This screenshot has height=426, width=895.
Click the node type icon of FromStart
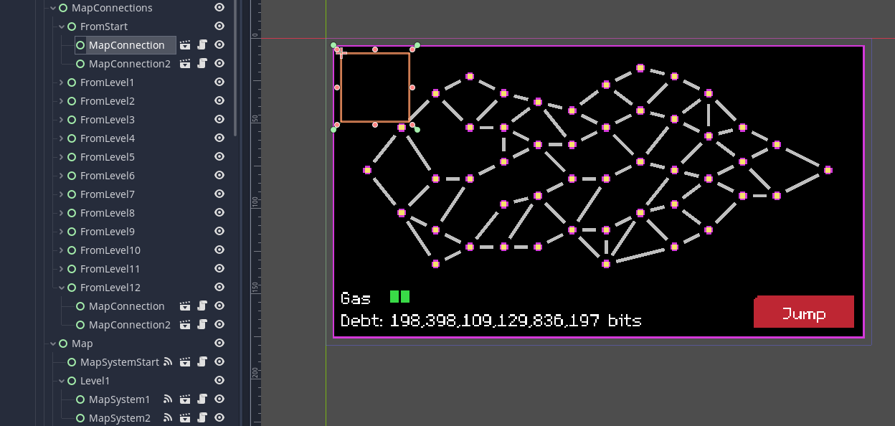72,27
